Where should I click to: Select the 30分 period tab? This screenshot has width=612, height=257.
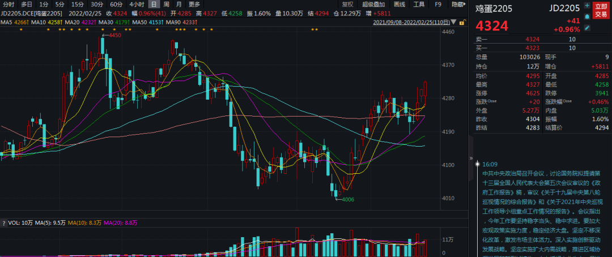[x=96, y=5]
